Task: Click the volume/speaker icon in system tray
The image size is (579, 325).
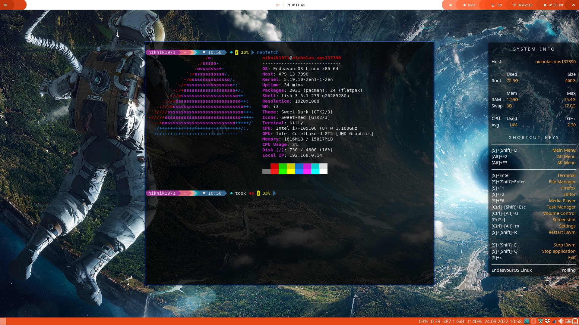Action: [x=561, y=320]
